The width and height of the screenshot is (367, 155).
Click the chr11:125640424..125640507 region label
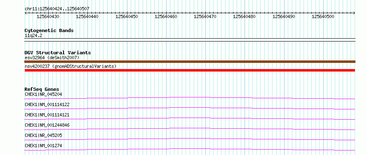[57, 9]
